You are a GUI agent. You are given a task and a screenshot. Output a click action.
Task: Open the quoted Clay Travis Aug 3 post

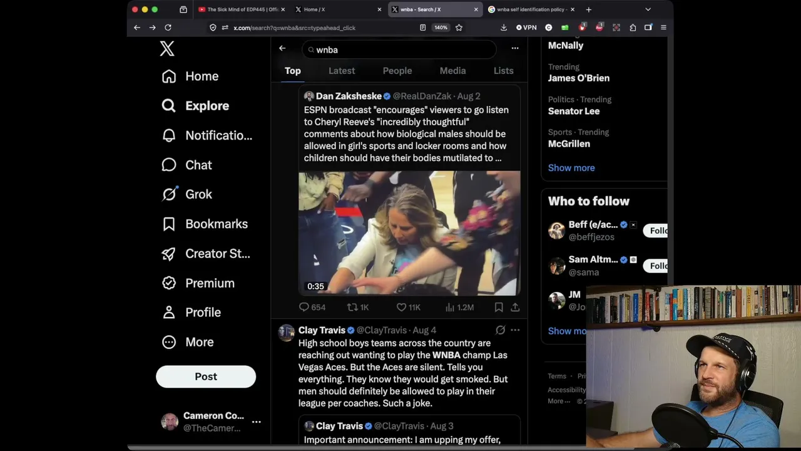[409, 430]
